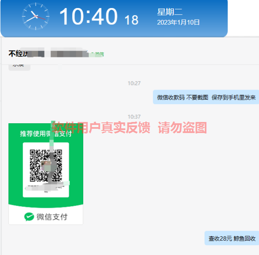
Task: Click the blurred payee name under QR code
Action: point(45,187)
